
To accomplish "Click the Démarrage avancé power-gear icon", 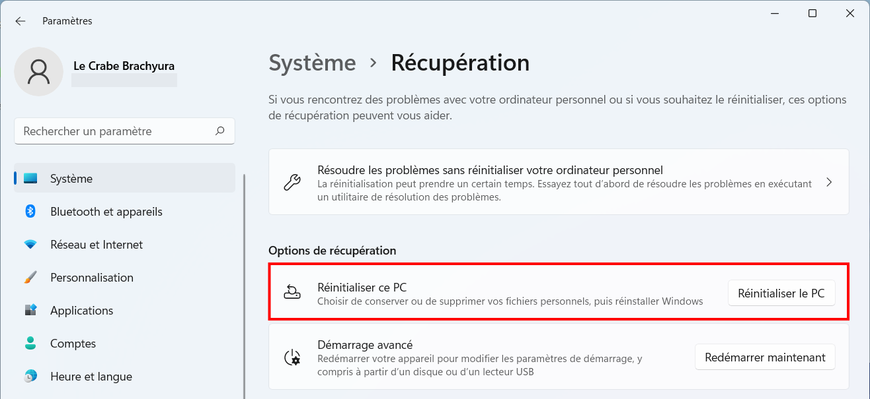I will [x=292, y=357].
